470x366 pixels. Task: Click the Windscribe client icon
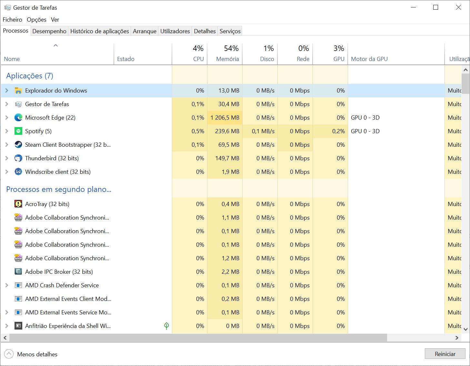pos(18,172)
